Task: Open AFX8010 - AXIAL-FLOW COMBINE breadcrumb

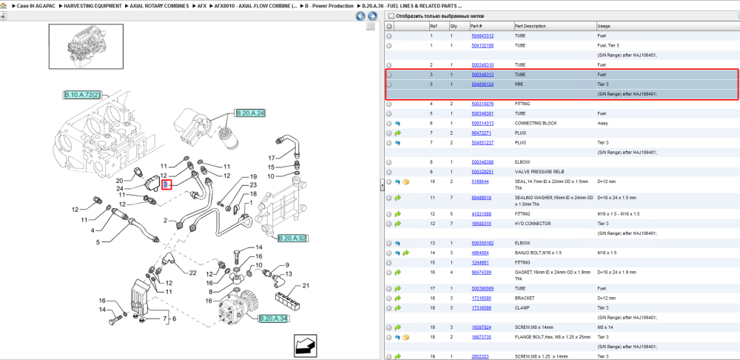Action: click(x=256, y=6)
